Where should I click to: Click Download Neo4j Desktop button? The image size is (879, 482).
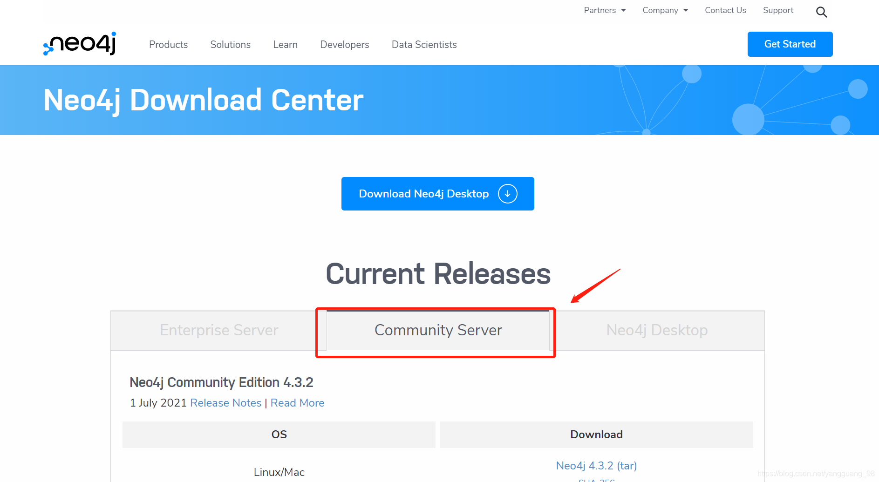coord(437,194)
